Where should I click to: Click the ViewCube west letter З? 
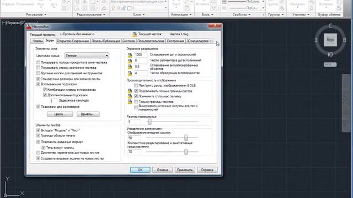pyautogui.click(x=316, y=40)
